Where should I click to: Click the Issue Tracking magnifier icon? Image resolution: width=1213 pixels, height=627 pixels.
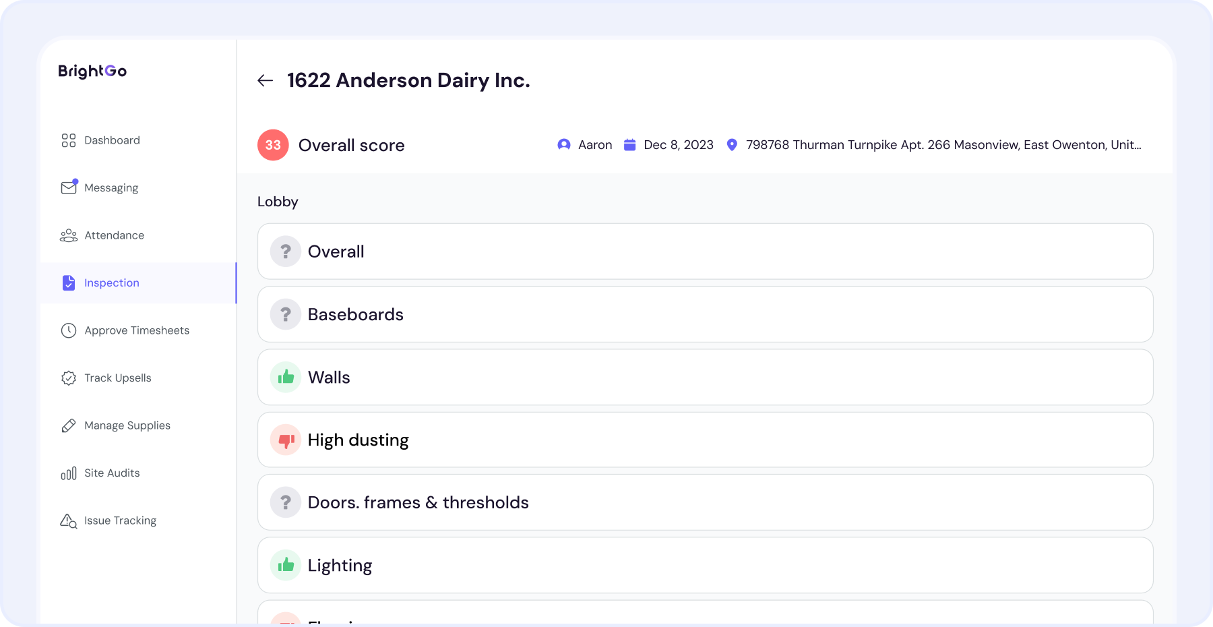point(69,520)
